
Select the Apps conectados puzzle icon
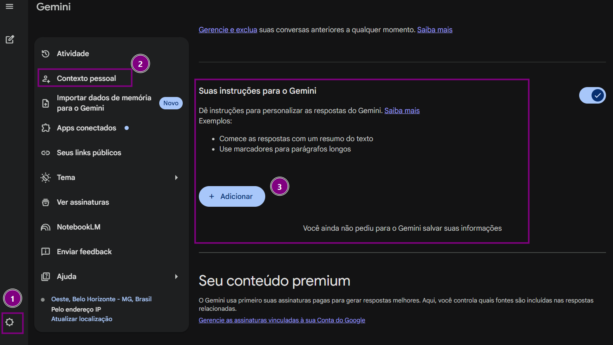tap(45, 128)
